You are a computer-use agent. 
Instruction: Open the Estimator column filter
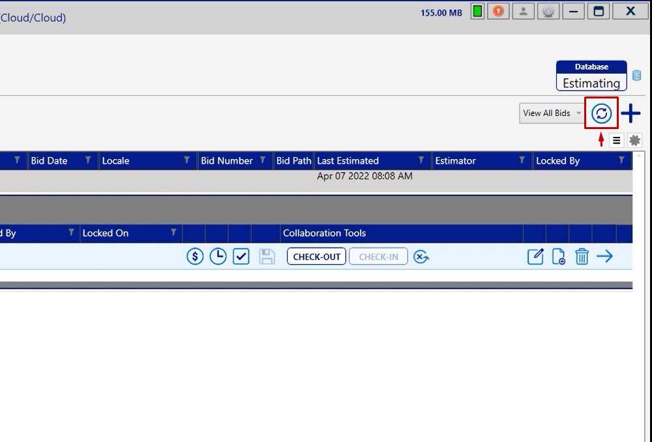point(522,160)
